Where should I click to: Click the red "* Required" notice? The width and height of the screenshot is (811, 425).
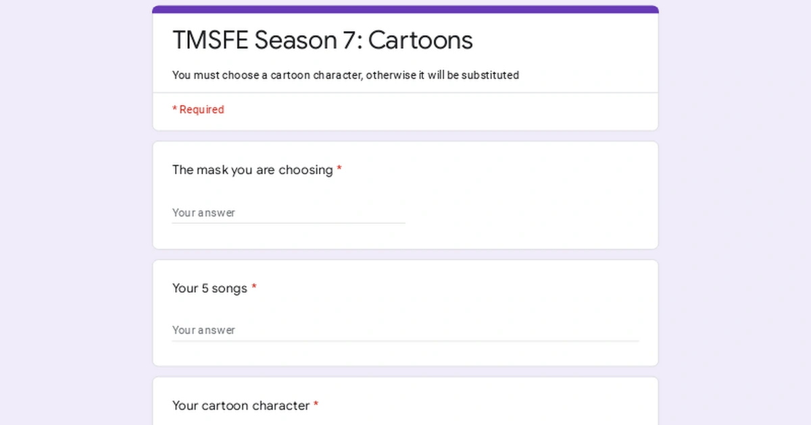pyautogui.click(x=198, y=109)
